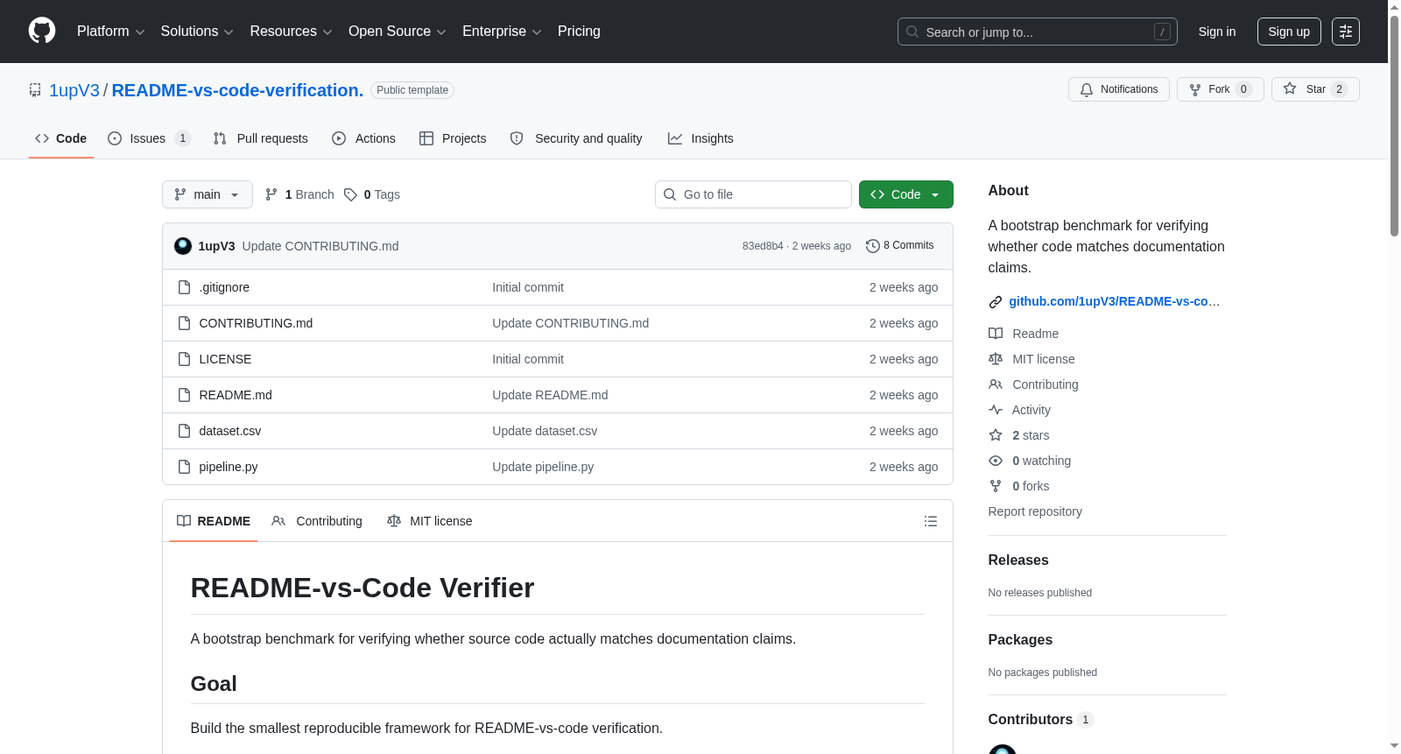Switch to the Insights tab
The image size is (1401, 754).
(x=700, y=138)
